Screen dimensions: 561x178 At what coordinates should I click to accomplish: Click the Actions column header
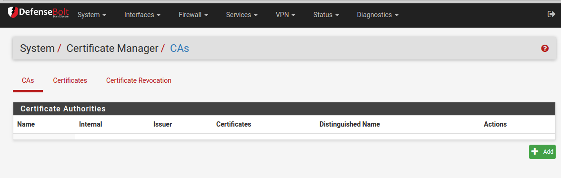coord(495,124)
